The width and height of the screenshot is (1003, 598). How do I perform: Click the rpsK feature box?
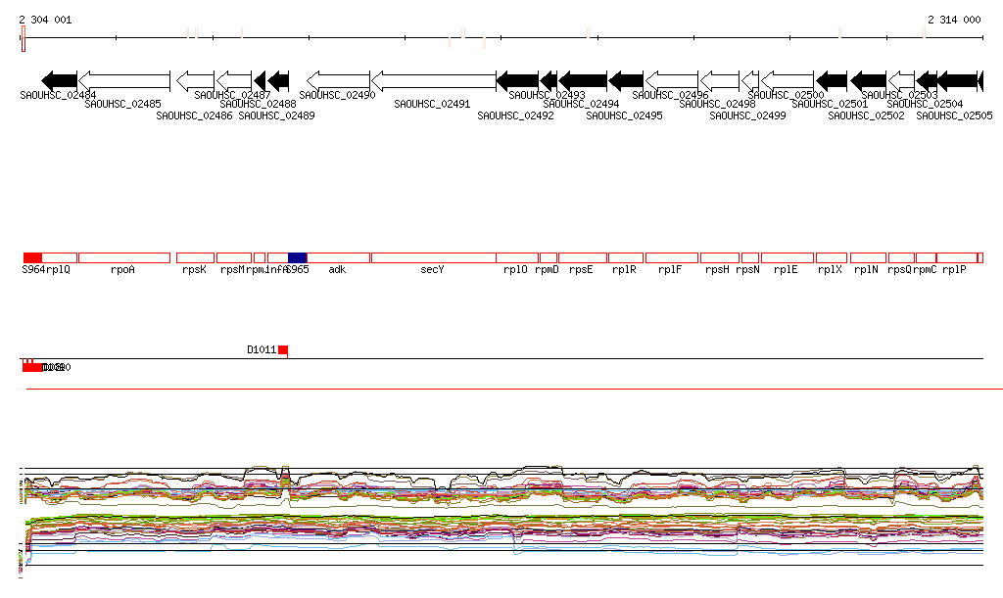pyautogui.click(x=195, y=257)
